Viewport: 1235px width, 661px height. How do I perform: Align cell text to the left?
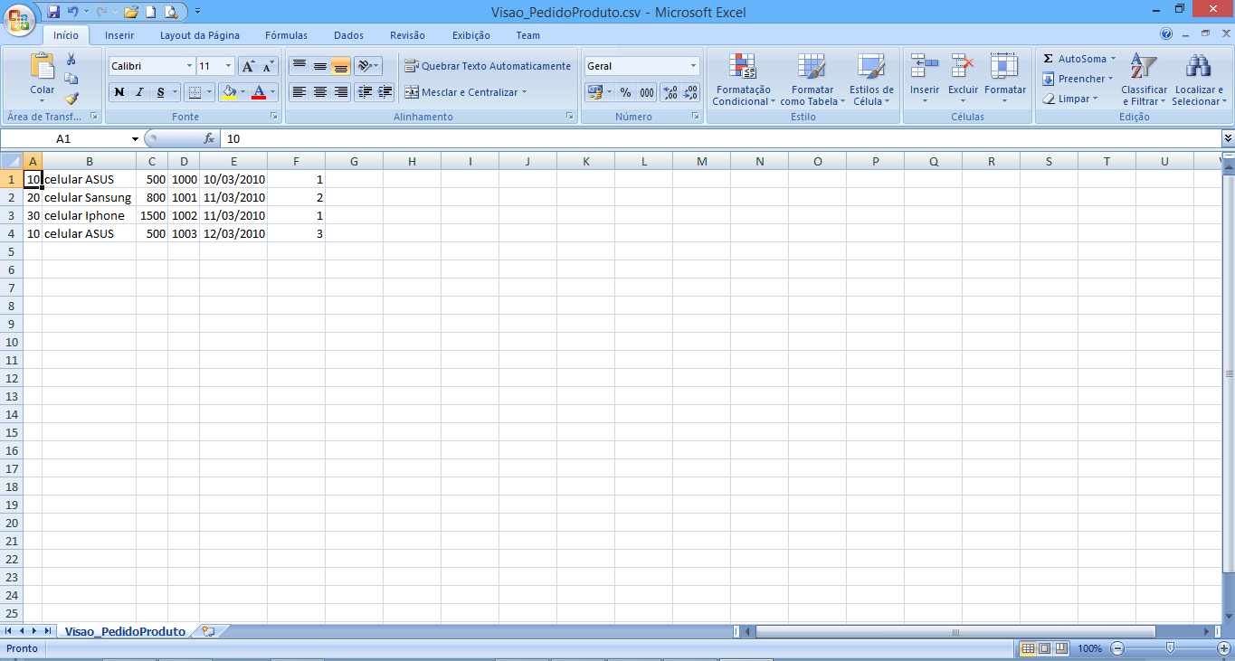(299, 92)
